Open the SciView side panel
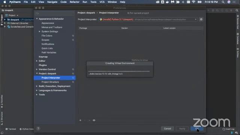The height and width of the screenshot is (135, 240). tap(238, 53)
